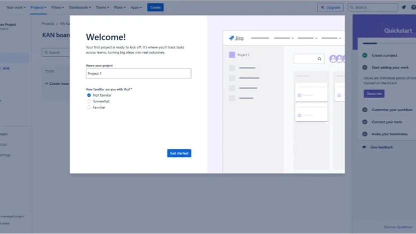This screenshot has width=416, height=234.
Task: Choose the Somewhat radio option
Action: pyautogui.click(x=89, y=101)
